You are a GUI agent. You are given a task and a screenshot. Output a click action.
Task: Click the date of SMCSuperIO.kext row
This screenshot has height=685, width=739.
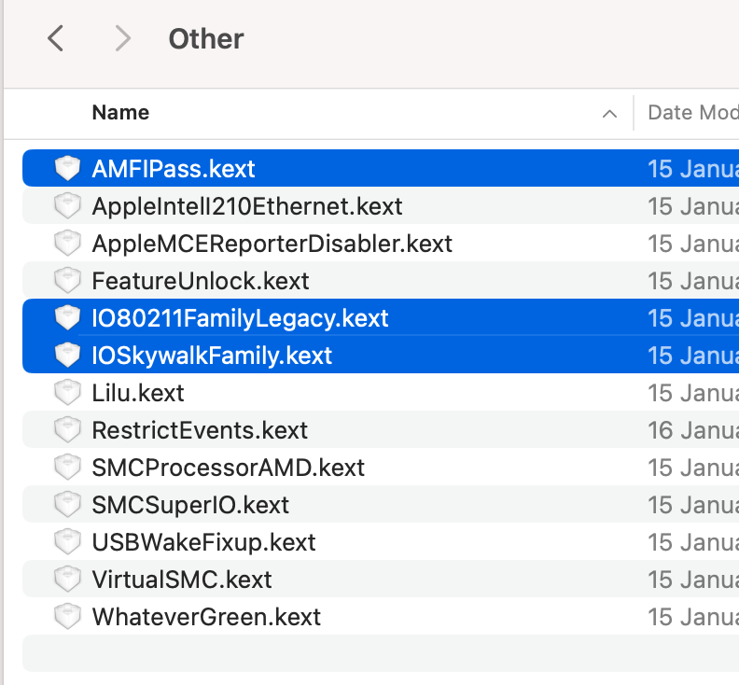[x=693, y=505]
